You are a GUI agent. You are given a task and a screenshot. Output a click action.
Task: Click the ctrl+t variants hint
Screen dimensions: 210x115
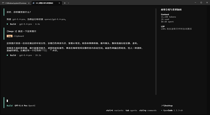coord(115,110)
